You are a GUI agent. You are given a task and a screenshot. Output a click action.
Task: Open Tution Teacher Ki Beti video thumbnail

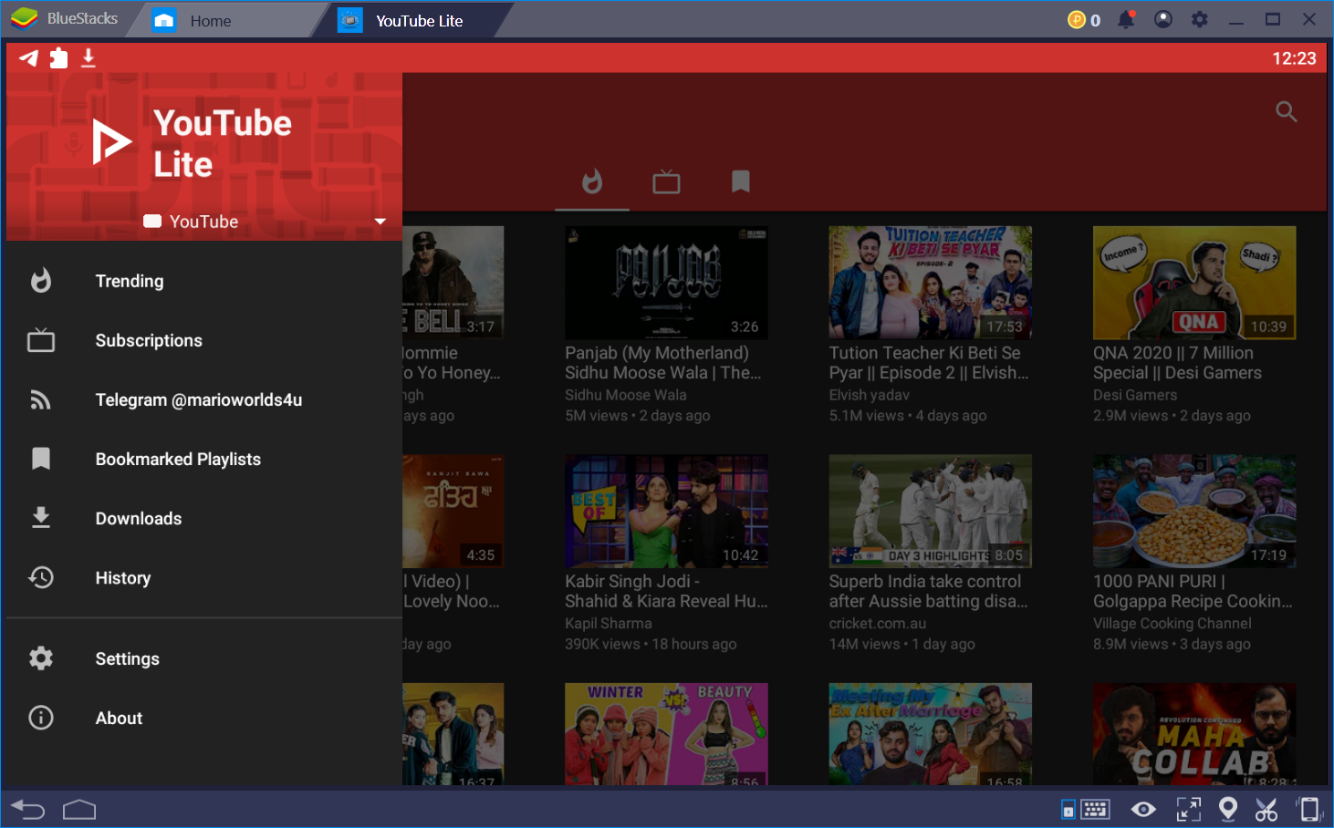931,283
